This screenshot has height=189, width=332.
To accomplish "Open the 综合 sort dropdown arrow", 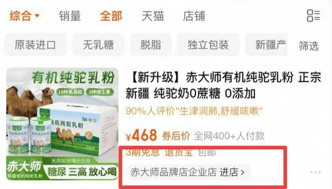I will pyautogui.click(x=37, y=16).
